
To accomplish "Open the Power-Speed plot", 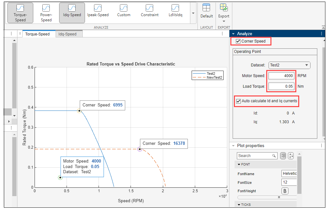I will 46,13.
